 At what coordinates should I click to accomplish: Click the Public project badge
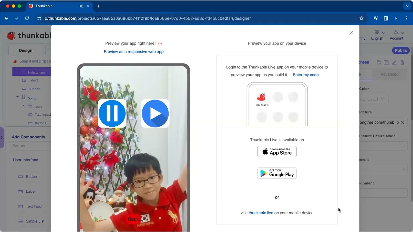coord(401,50)
